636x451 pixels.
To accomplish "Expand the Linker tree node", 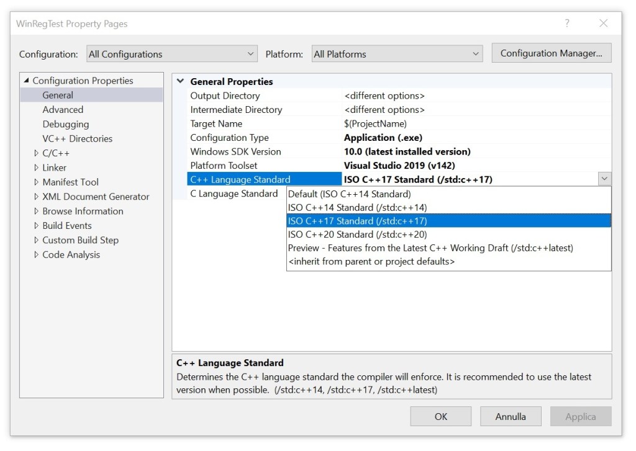I will pyautogui.click(x=37, y=167).
